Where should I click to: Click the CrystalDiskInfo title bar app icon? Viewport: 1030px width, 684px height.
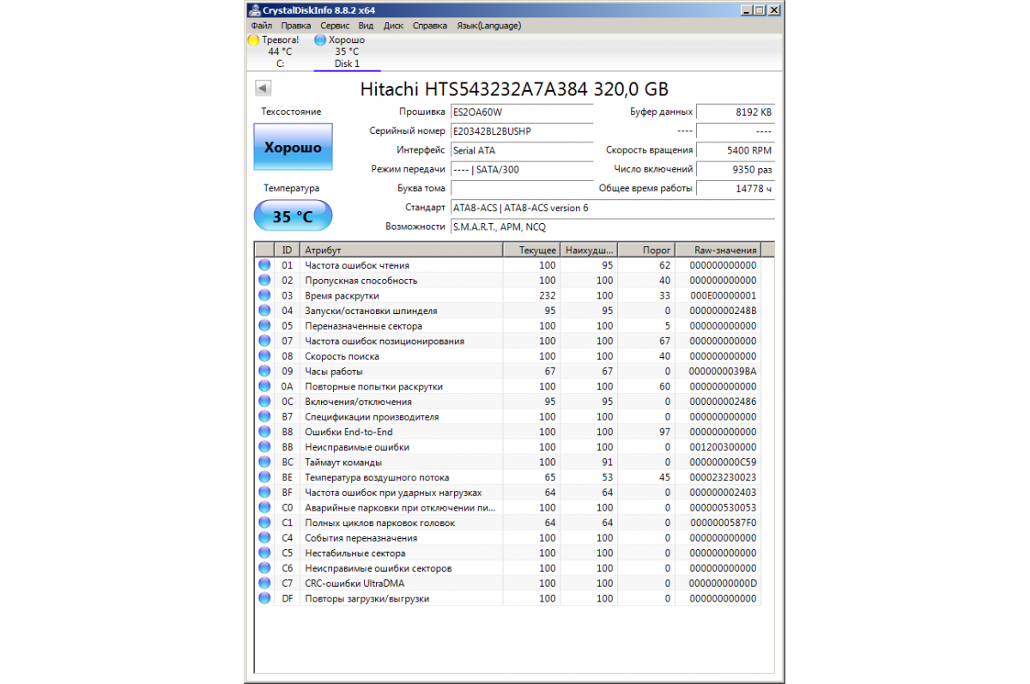click(x=255, y=10)
